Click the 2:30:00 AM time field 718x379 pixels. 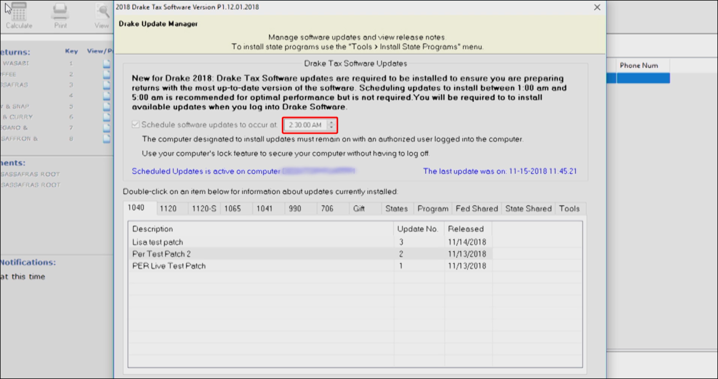tap(305, 125)
